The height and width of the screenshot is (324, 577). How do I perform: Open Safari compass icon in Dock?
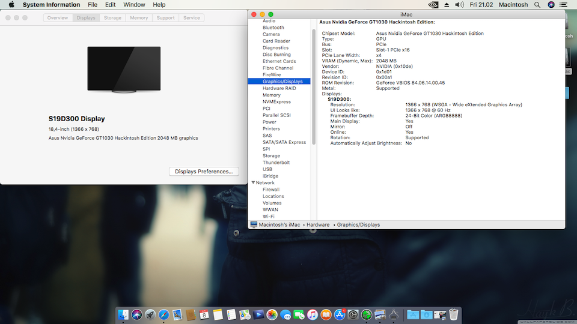tap(163, 315)
